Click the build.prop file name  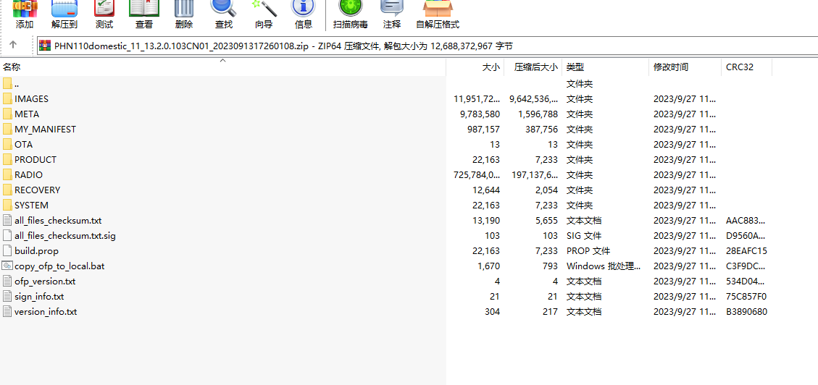click(36, 251)
